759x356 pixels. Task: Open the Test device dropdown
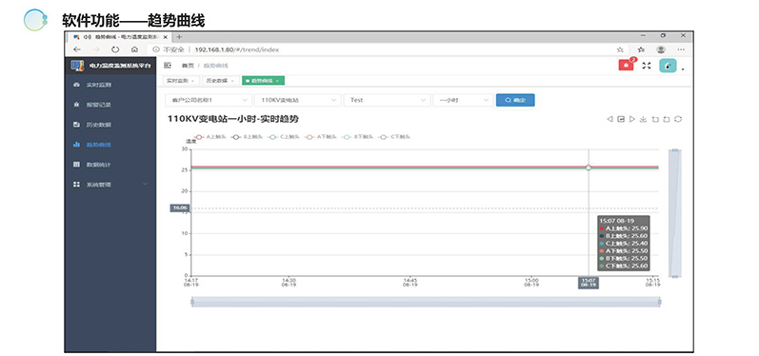pyautogui.click(x=387, y=100)
